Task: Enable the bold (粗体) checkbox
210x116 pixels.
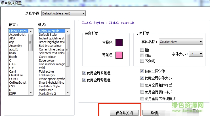Action: [x=142, y=50]
